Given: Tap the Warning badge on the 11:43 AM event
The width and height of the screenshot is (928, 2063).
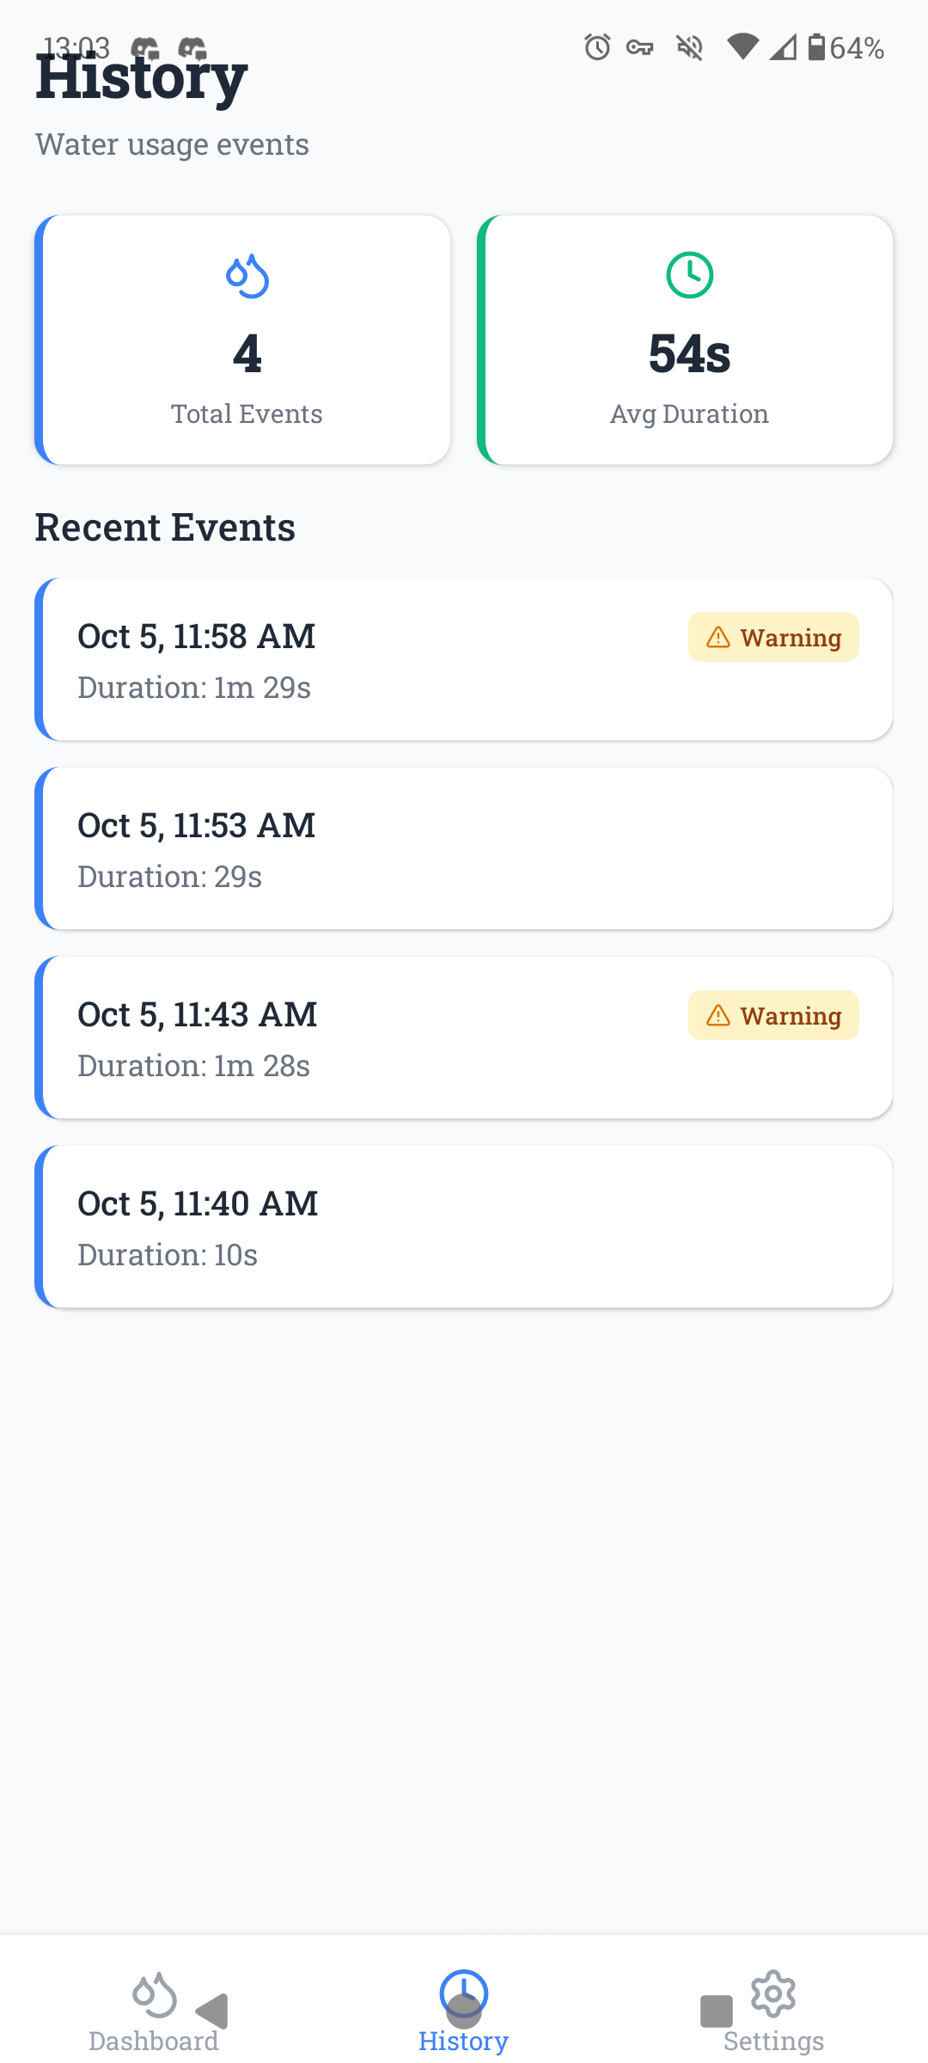Looking at the screenshot, I should click(x=773, y=1015).
